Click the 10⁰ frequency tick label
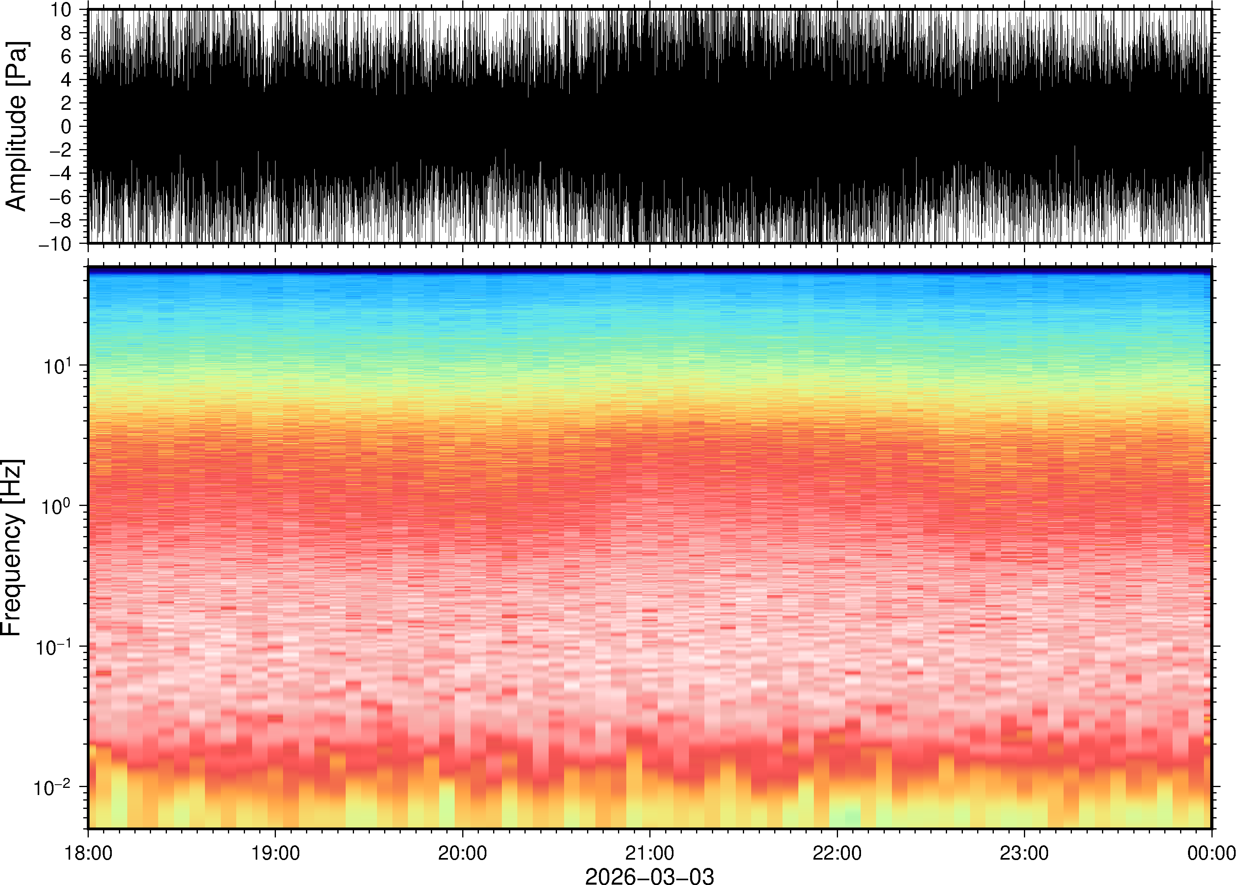Image resolution: width=1236 pixels, height=885 pixels. [57, 507]
